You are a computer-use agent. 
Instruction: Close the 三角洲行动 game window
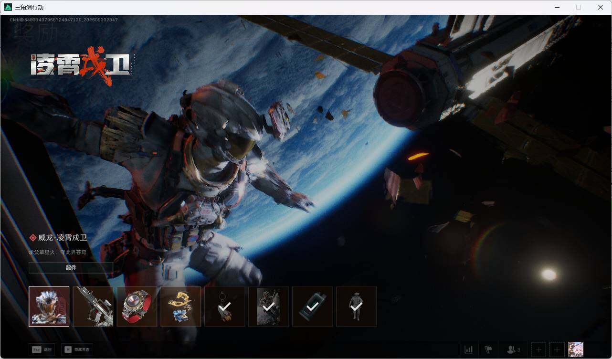[x=601, y=7]
